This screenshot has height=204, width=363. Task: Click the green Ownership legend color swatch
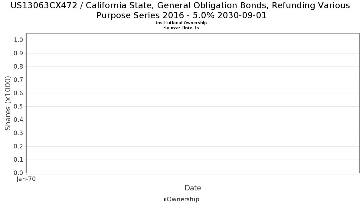[x=165, y=199]
